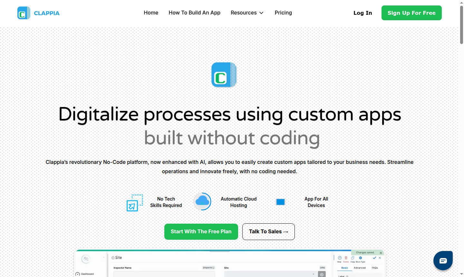Viewport: 464px width, 277px height.
Task: Click Start With The Free Plan
Action: point(201,231)
